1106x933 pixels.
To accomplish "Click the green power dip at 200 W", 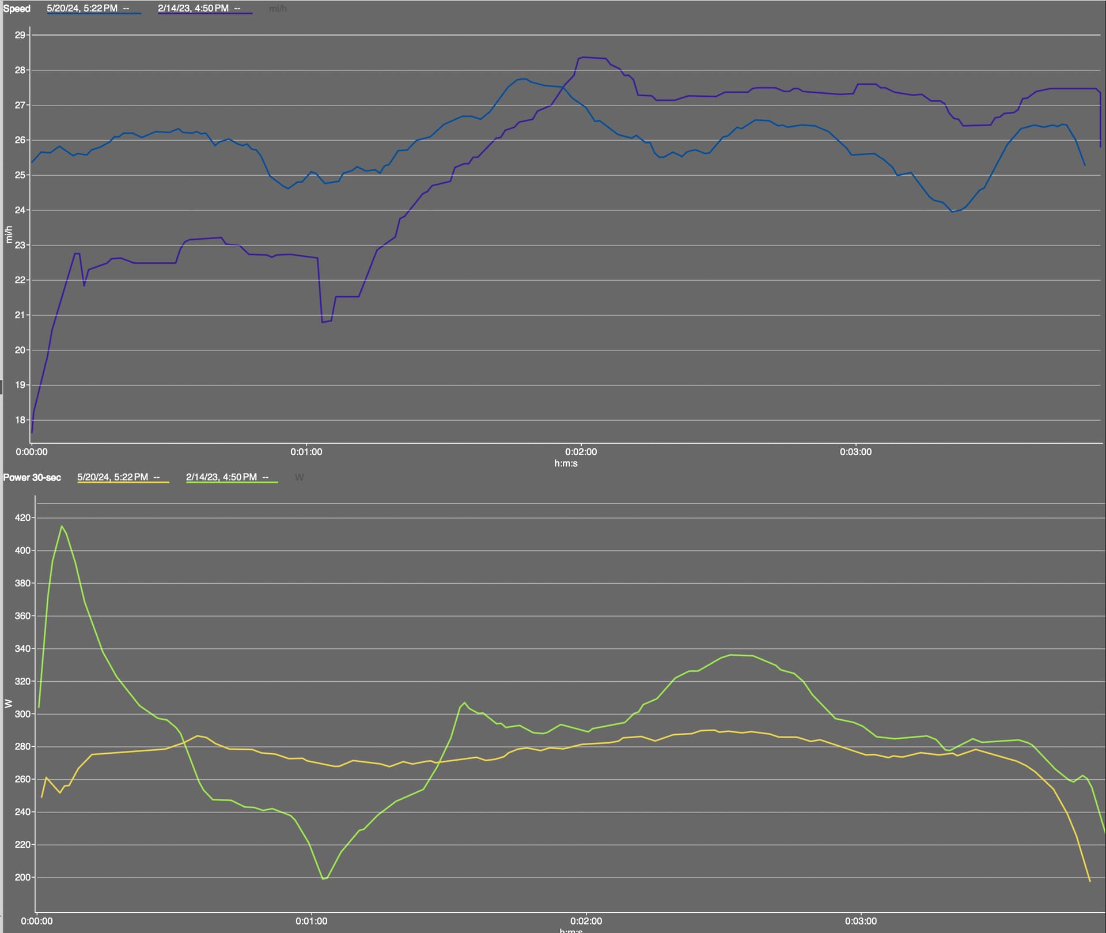I will [x=324, y=879].
